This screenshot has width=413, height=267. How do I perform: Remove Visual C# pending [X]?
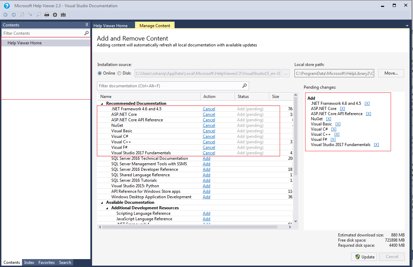point(334,129)
